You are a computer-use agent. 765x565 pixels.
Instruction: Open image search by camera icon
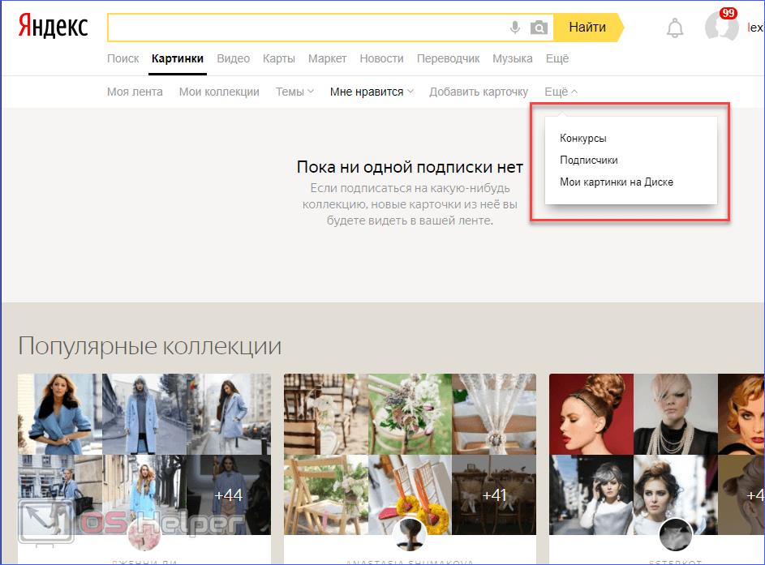click(x=539, y=28)
